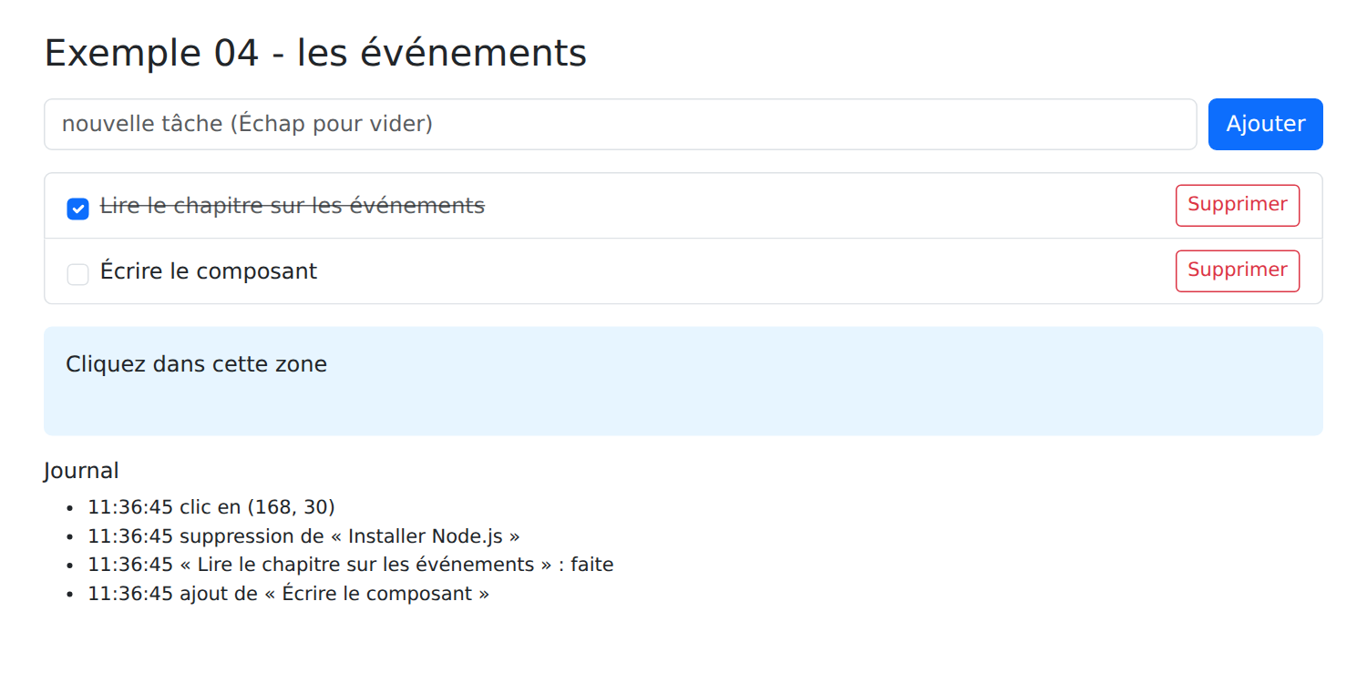This screenshot has width=1367, height=683.
Task: Delete 'Écrire le composant' task with Supprimer
Action: (x=1238, y=270)
